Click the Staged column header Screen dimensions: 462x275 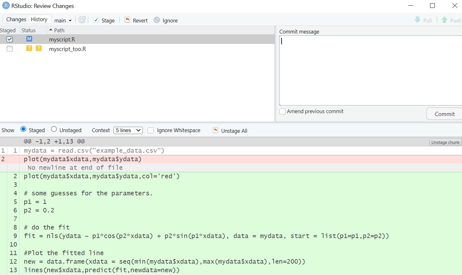pos(8,30)
